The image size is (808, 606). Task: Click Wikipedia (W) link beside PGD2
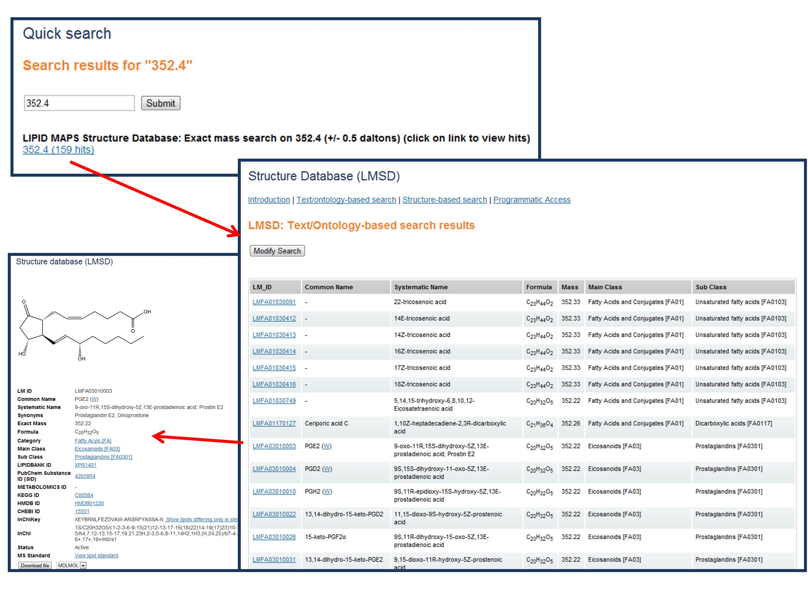[327, 469]
